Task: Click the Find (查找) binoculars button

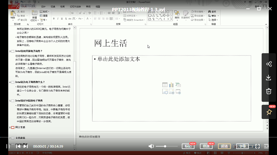Action: pos(212,12)
